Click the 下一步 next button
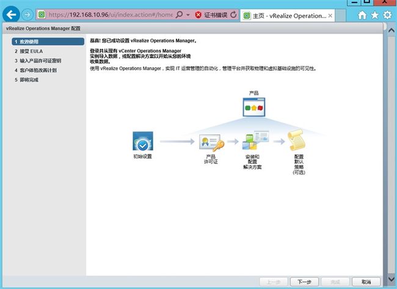Viewport: 397px width, 289px height. 304,282
